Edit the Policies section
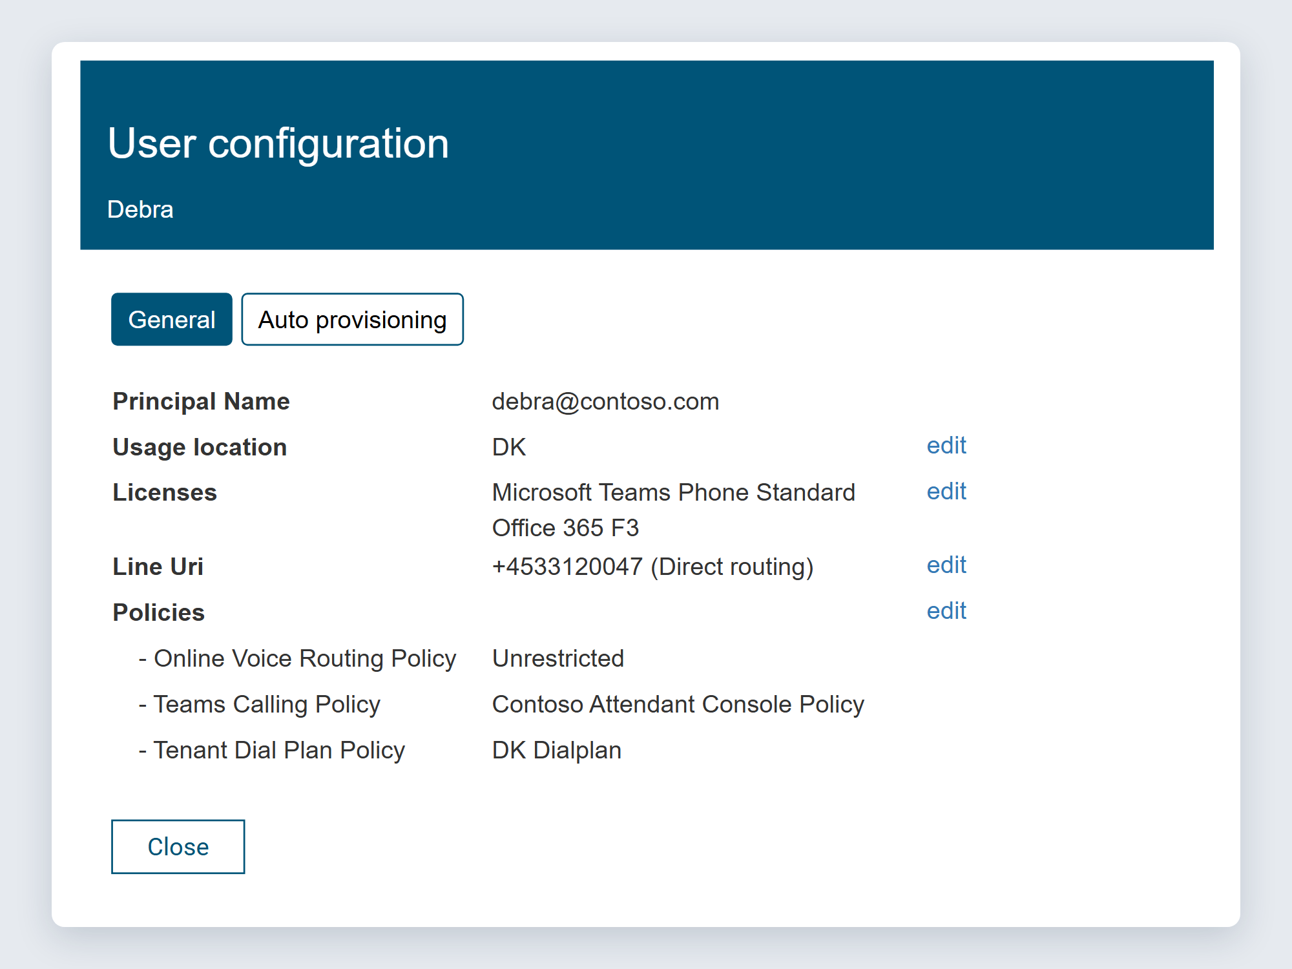The width and height of the screenshot is (1292, 969). pyautogui.click(x=946, y=611)
